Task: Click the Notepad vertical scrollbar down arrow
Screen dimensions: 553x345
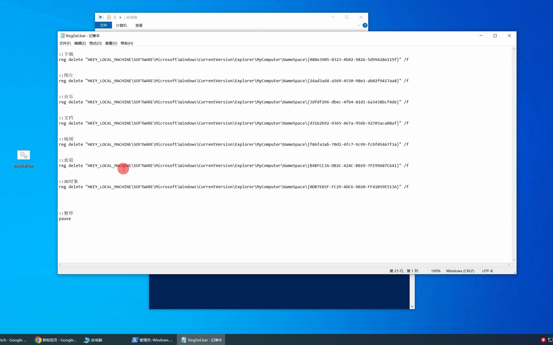Action: [x=514, y=259]
